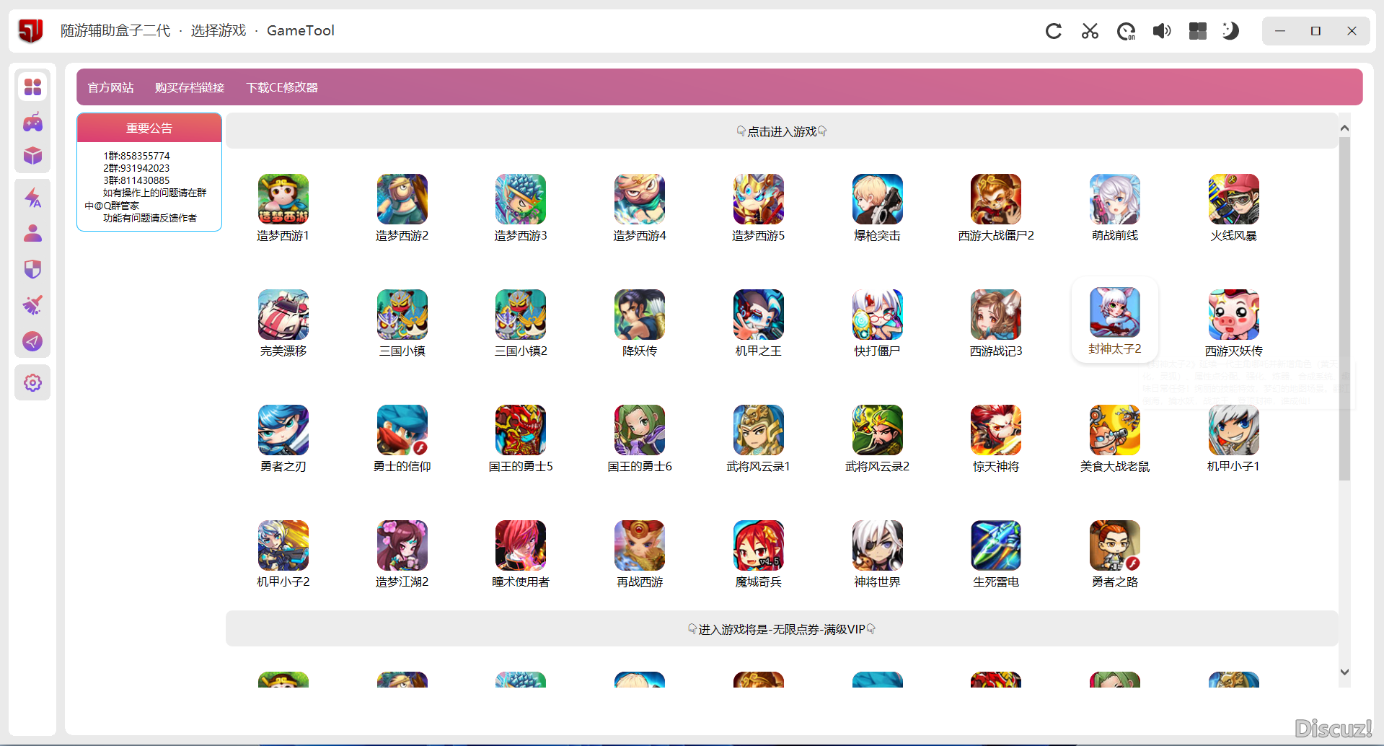Open 购买存档链接 menu item
Screen dimensions: 1384x746
190,87
